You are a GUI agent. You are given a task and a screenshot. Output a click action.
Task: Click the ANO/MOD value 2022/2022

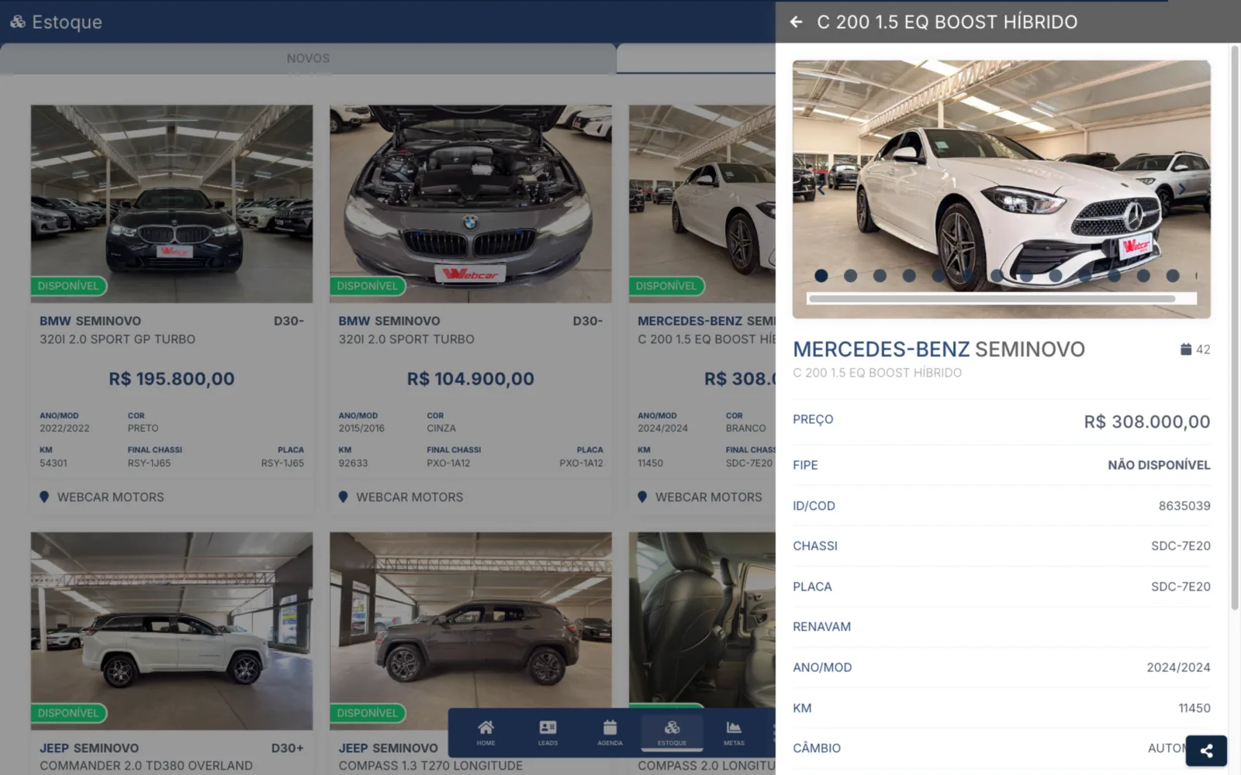point(64,429)
